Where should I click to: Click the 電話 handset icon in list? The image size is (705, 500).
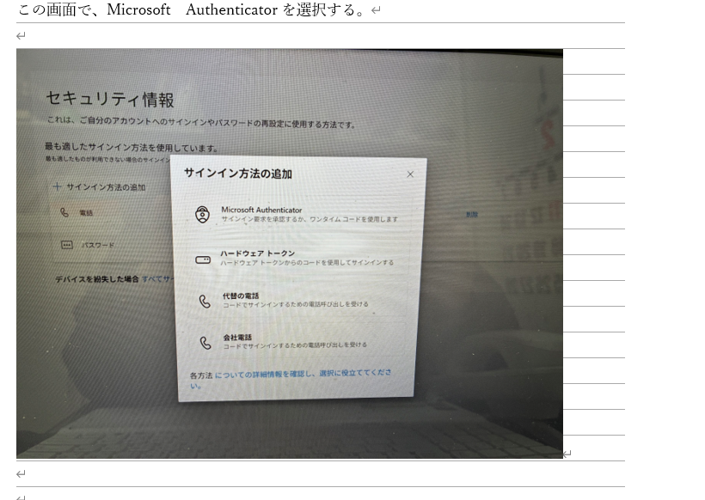click(64, 212)
